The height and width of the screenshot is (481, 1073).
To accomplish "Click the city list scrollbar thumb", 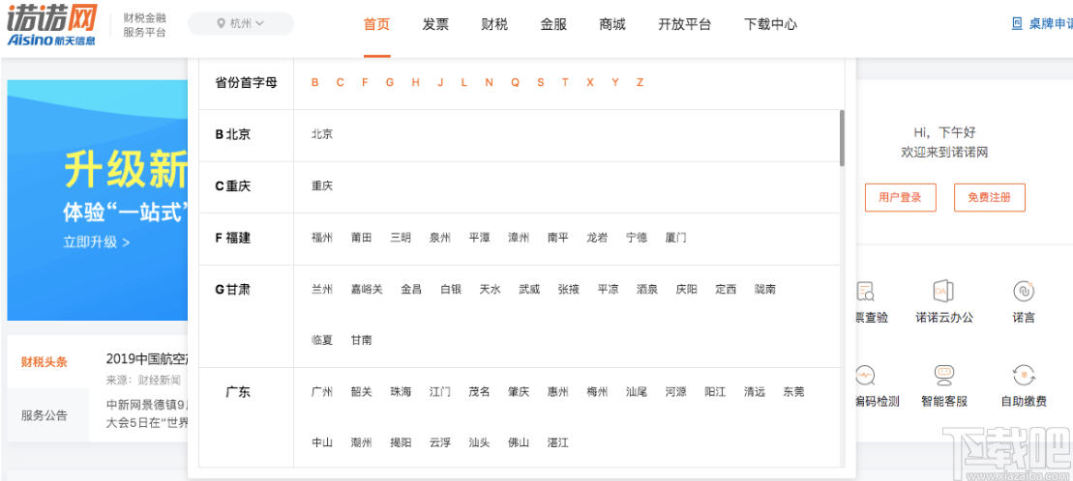I will [x=841, y=137].
